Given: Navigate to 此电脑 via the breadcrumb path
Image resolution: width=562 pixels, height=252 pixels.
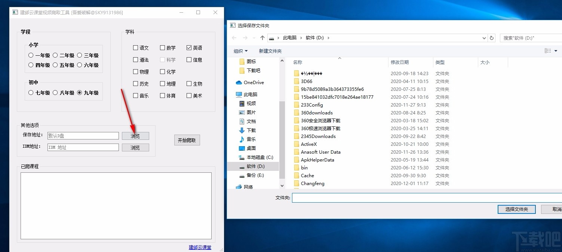Looking at the screenshot, I should point(289,38).
